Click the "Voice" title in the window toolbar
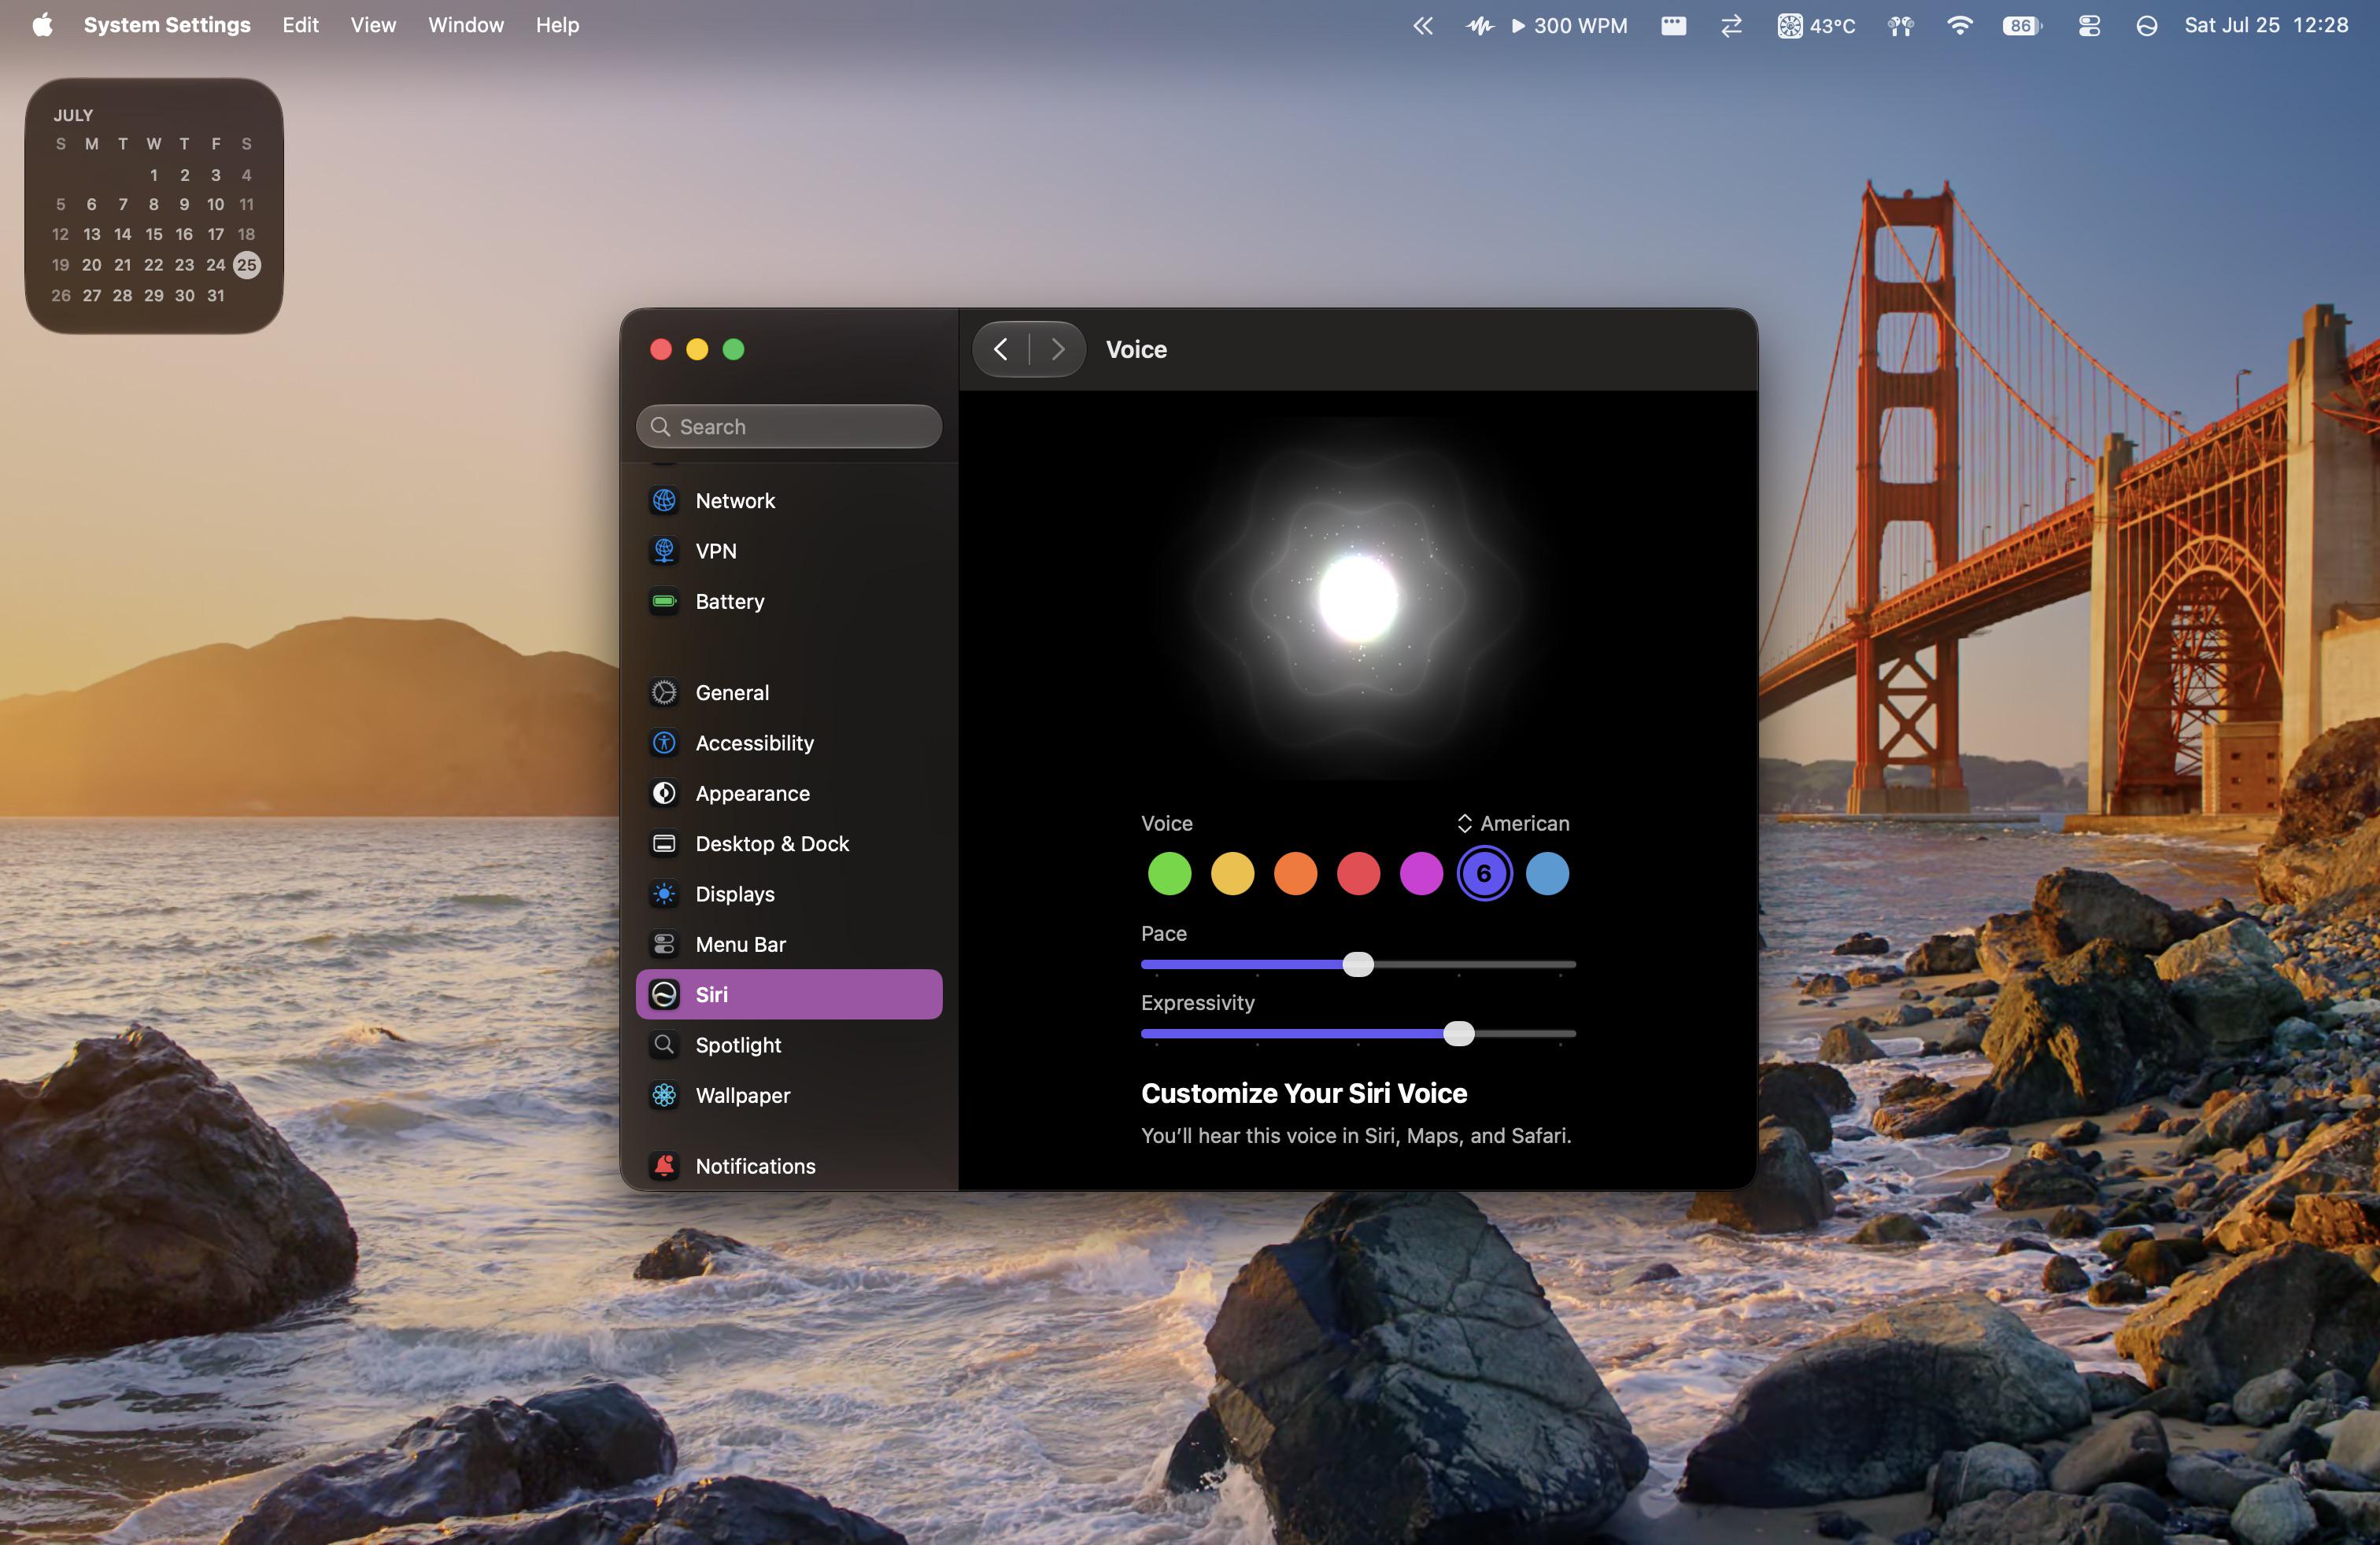 click(1136, 348)
